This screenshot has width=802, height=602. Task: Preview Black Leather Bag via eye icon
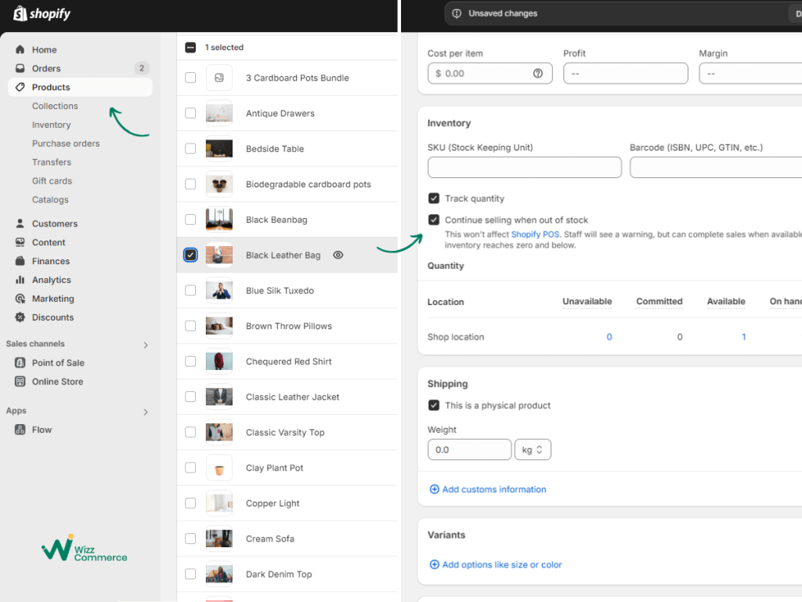tap(338, 255)
